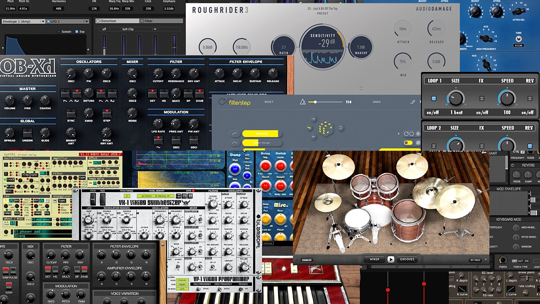The image size is (540, 304).
Task: Select Legato in VP-1 Viking Programmer
Action: (x=183, y=285)
